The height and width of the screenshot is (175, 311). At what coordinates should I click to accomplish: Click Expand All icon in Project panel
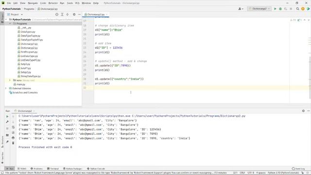coord(62,15)
